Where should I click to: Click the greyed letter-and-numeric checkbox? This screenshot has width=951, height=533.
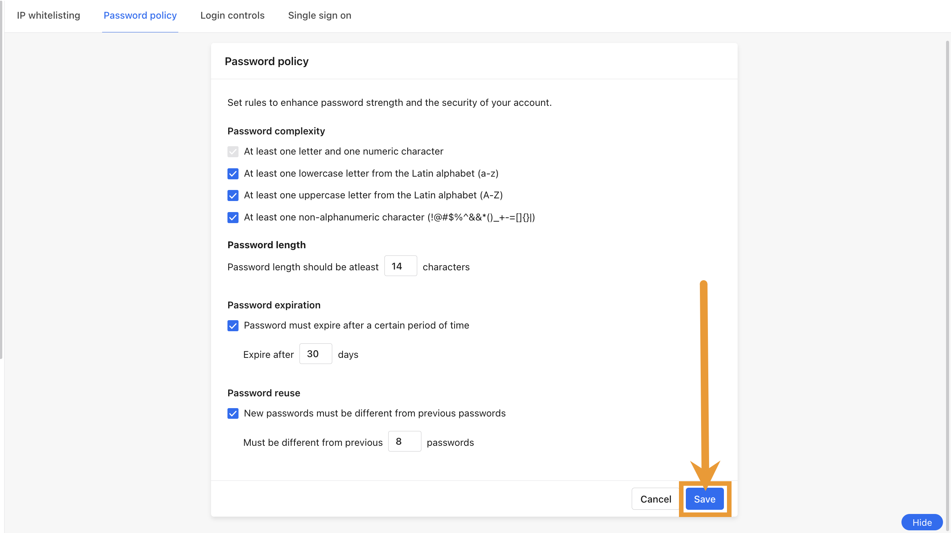233,152
